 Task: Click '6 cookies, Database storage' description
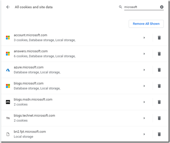point(44,56)
